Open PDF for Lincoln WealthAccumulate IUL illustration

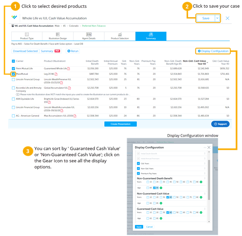click(x=62, y=110)
